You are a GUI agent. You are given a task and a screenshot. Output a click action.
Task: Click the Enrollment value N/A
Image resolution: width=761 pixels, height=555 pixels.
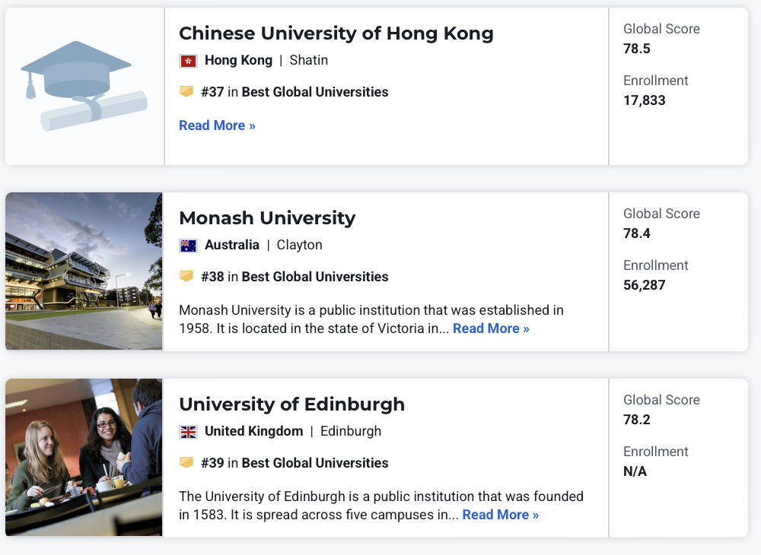(635, 471)
